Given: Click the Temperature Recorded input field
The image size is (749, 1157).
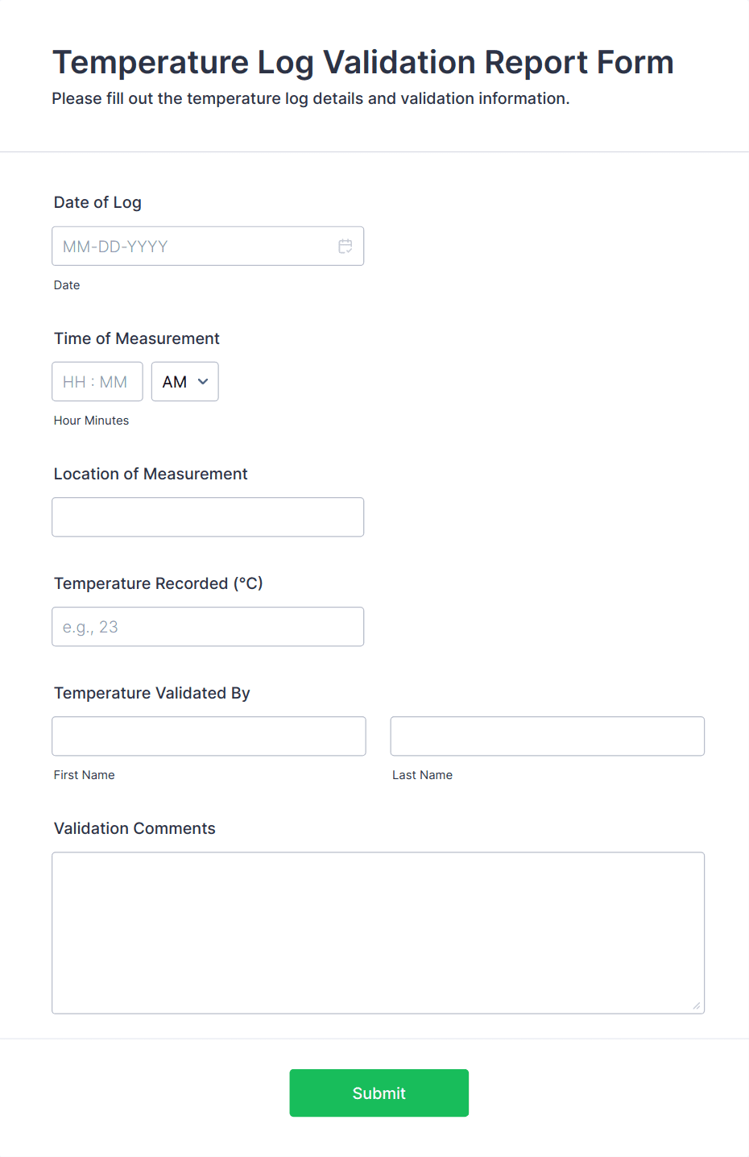Looking at the screenshot, I should click(208, 627).
